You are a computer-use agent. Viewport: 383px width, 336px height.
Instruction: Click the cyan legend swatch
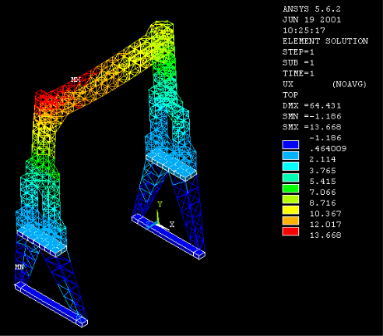pos(290,166)
